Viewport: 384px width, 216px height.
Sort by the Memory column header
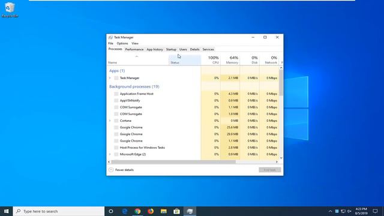click(230, 60)
